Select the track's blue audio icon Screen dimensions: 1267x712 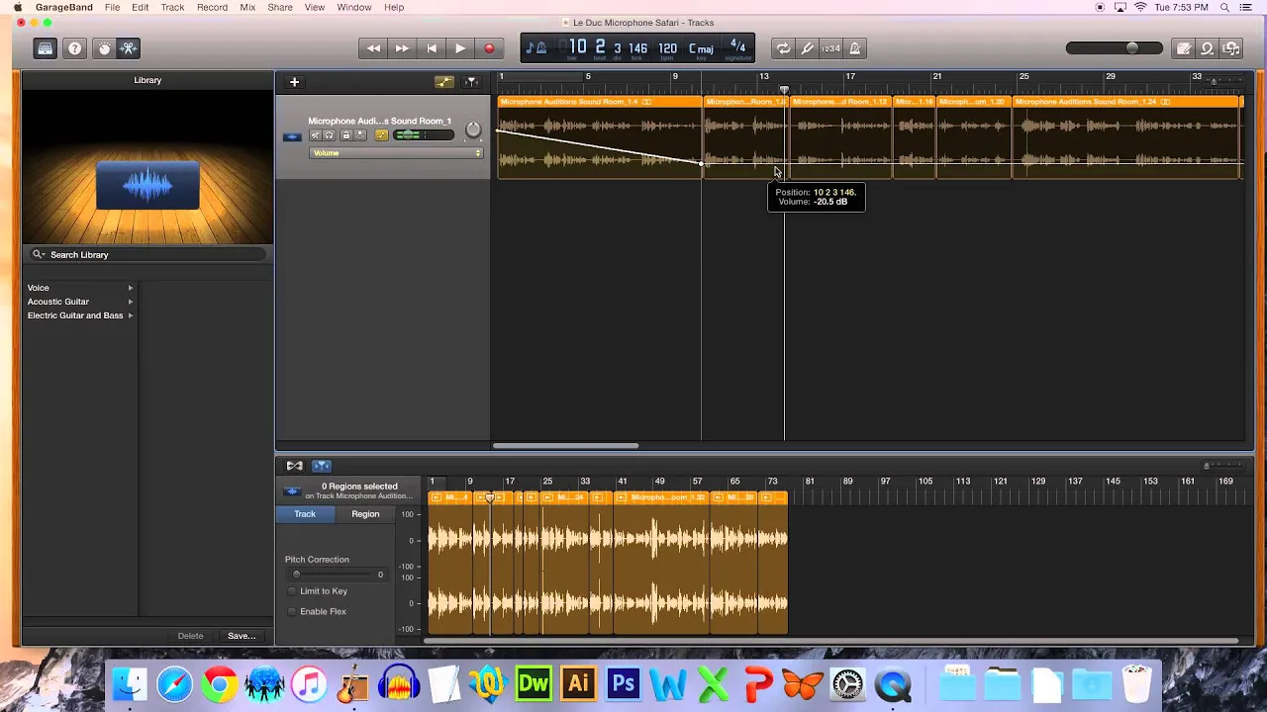pos(292,136)
